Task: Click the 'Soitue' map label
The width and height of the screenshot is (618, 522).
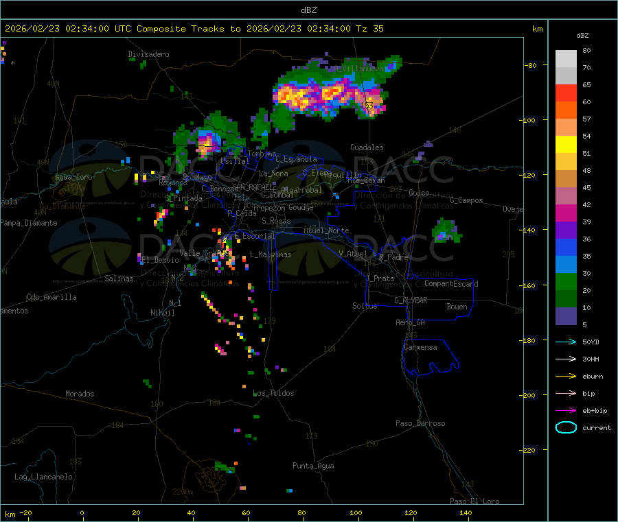Action: [365, 306]
